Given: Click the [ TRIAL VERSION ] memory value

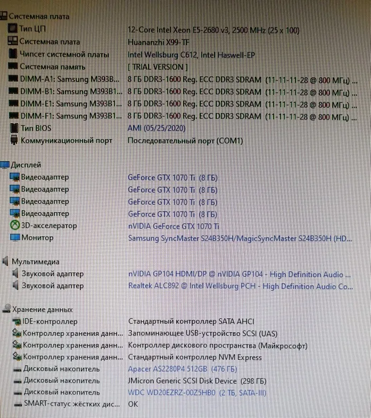Looking at the screenshot, I should tap(158, 67).
